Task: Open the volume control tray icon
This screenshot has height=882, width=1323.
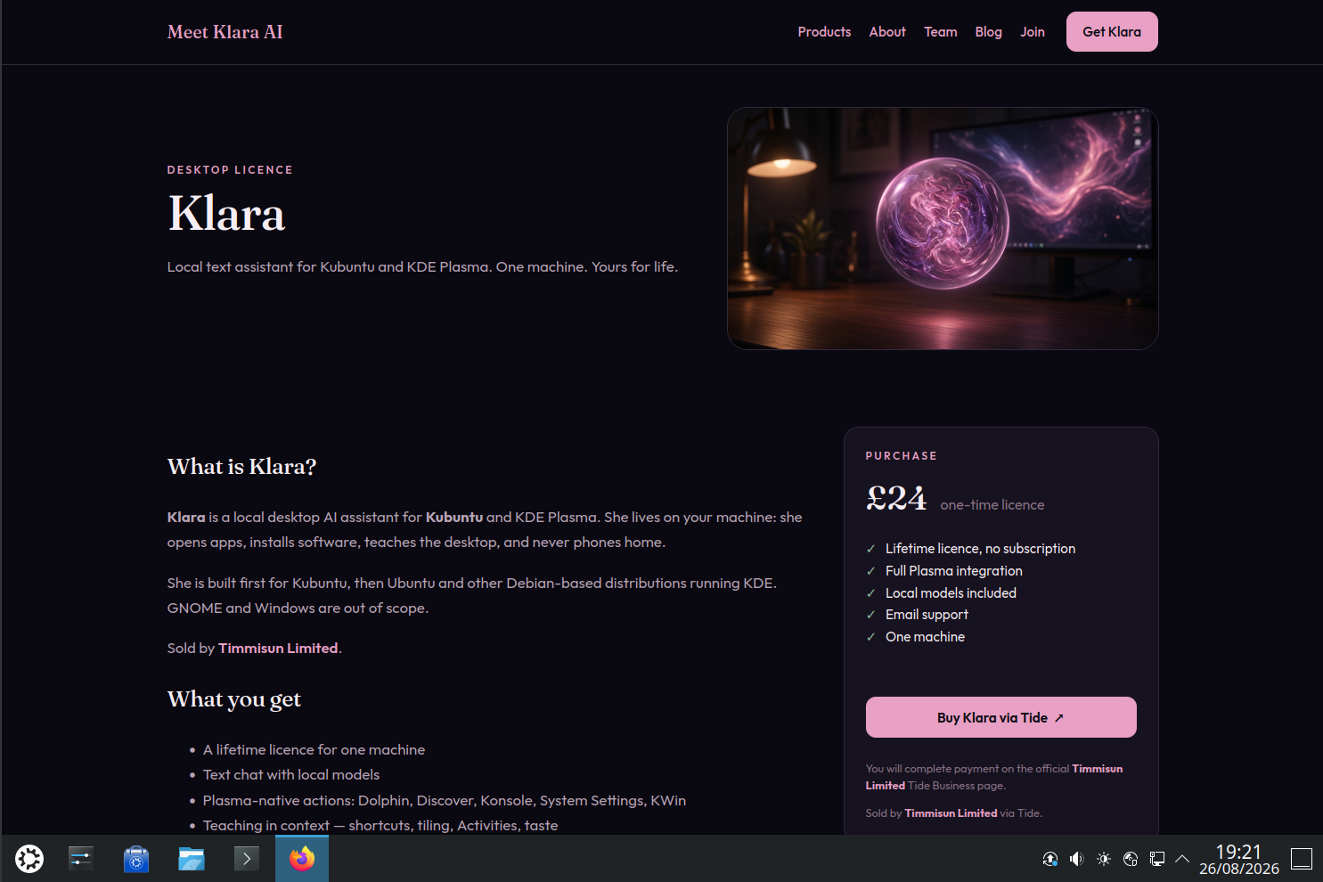Action: click(1077, 859)
